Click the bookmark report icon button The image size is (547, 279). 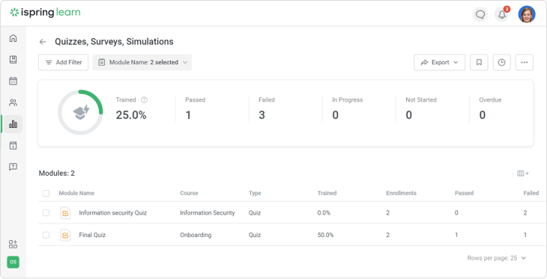[479, 62]
